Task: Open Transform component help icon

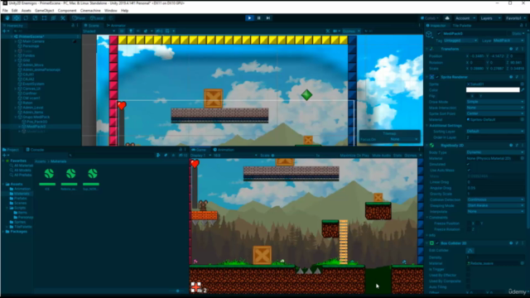Action: (511, 49)
